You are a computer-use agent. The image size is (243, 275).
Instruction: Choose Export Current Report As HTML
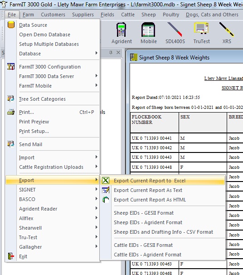tap(162, 200)
